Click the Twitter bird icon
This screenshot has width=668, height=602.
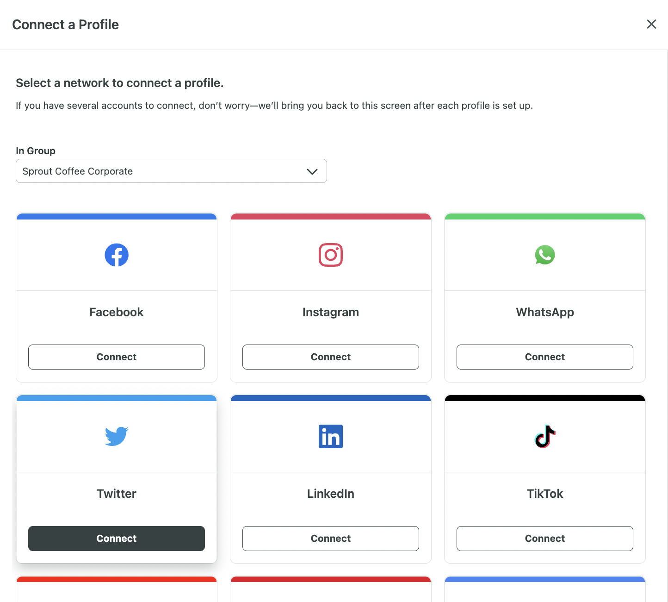click(116, 436)
